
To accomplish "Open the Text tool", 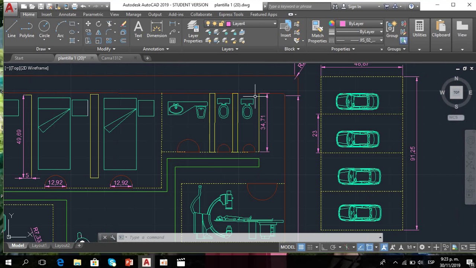I will point(138,29).
